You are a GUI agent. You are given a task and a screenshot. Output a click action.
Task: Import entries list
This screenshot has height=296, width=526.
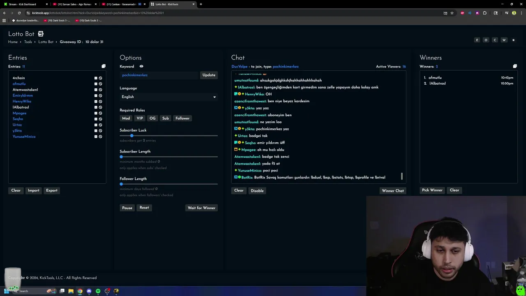[33, 190]
